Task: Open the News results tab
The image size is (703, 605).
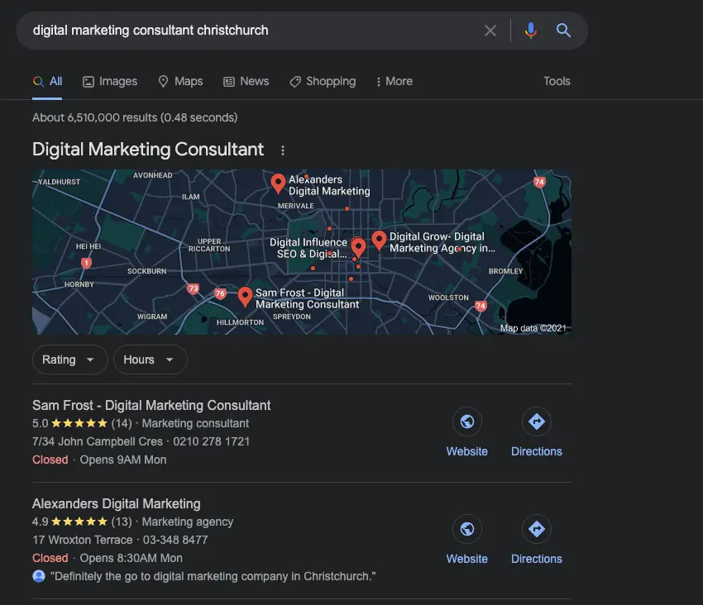Action: 246,81
